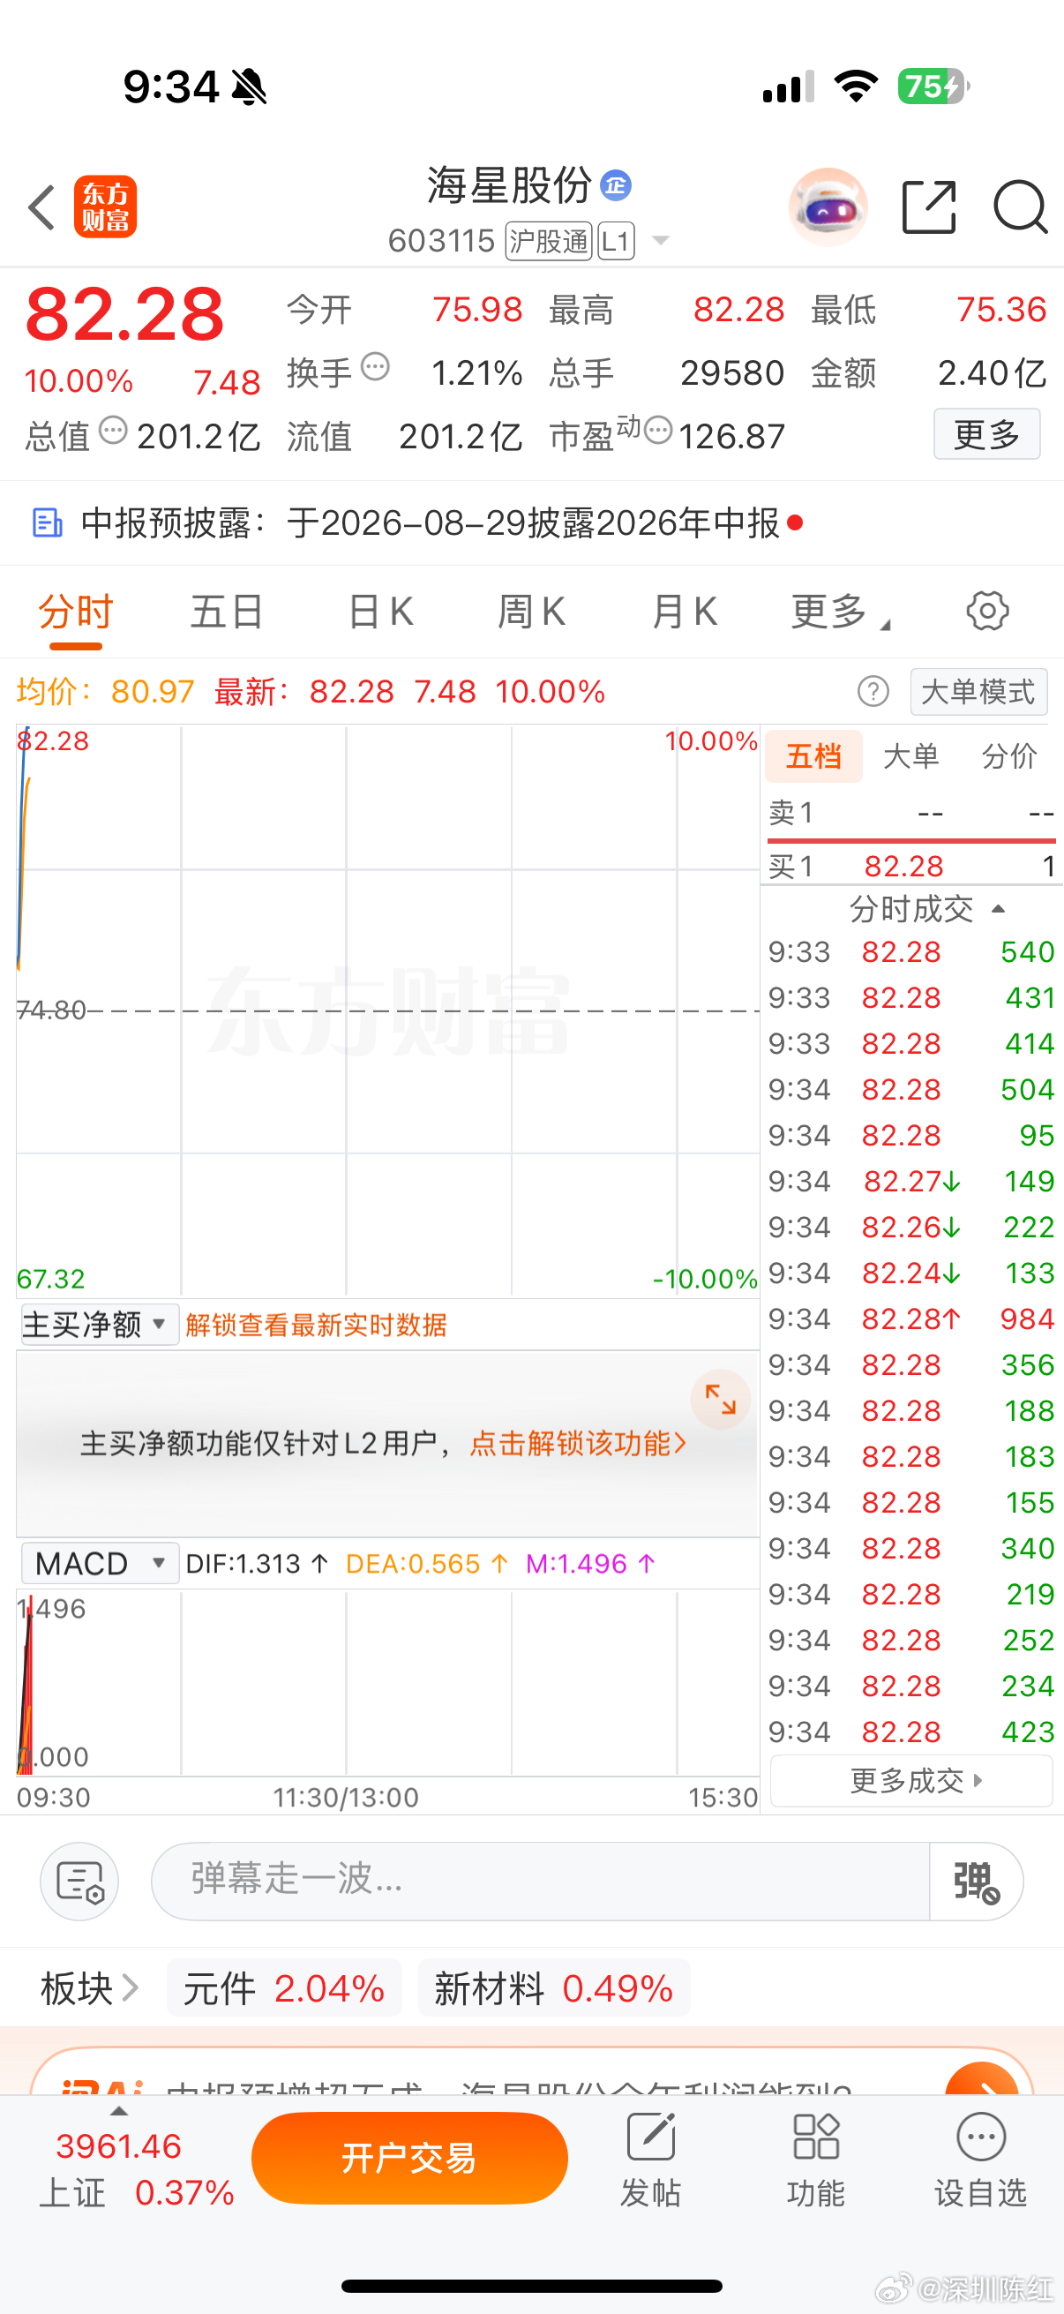
Task: Tap the L1 level tag
Action: pos(616,241)
